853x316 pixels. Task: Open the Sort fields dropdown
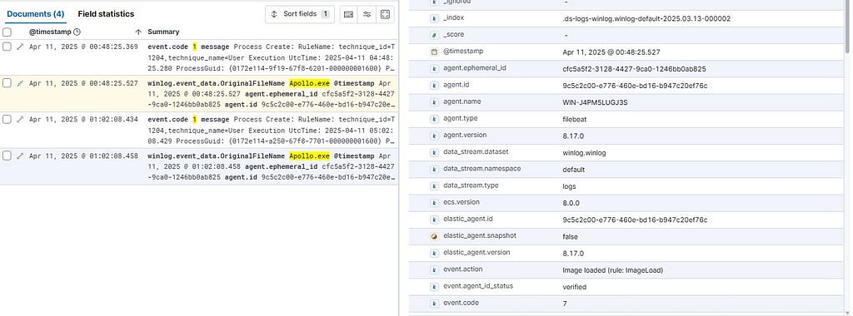coord(300,14)
